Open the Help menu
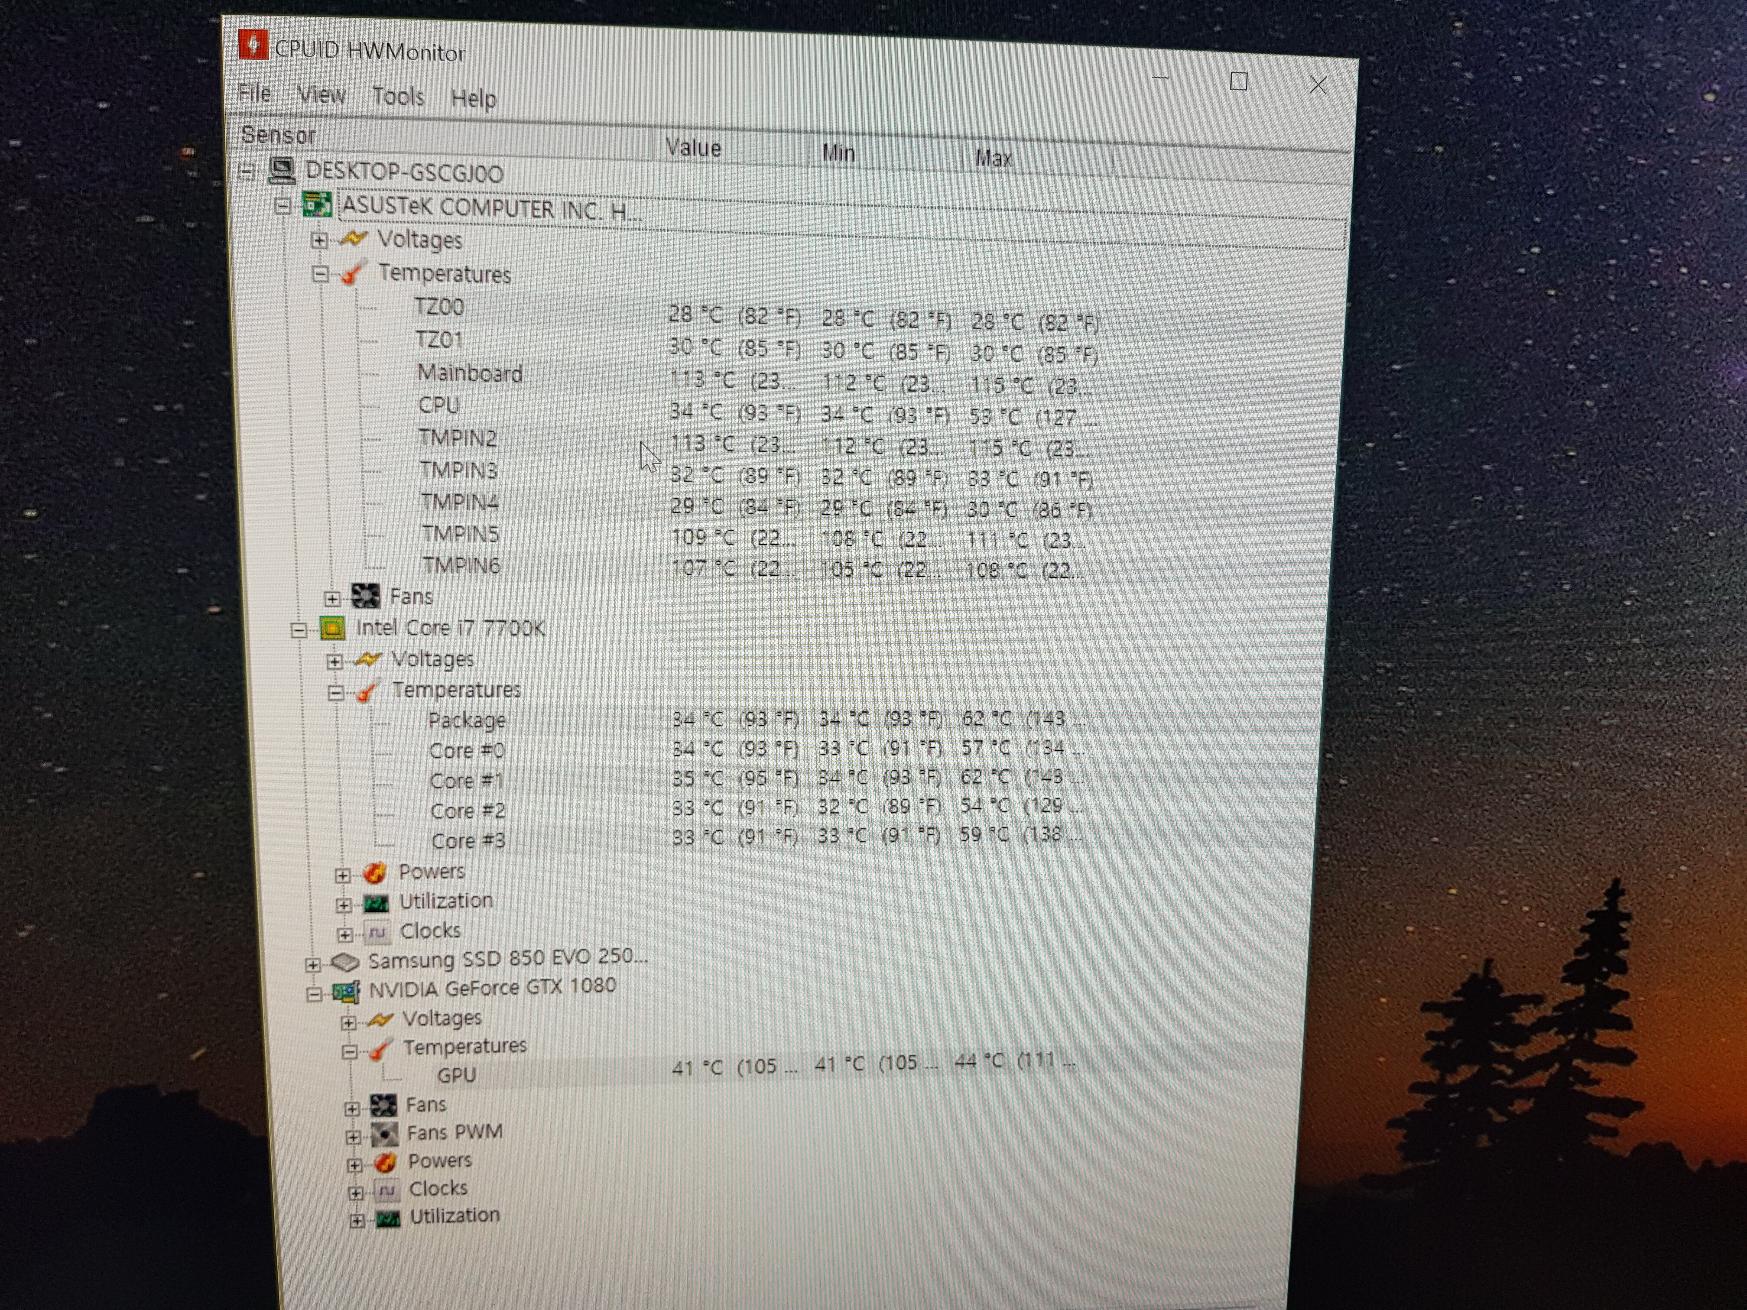1747x1310 pixels. click(474, 99)
